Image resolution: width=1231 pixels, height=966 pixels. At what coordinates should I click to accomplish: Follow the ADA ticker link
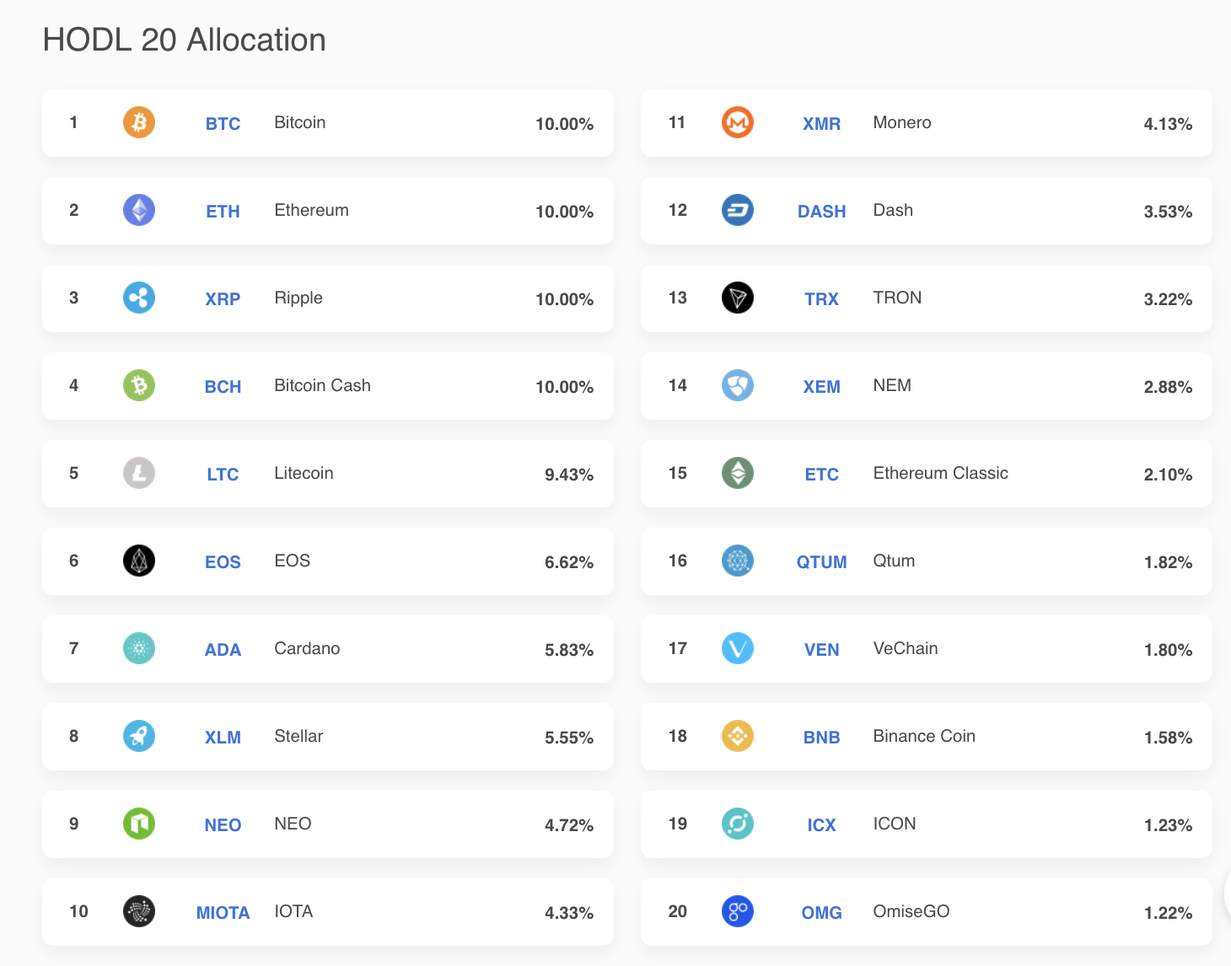[223, 650]
